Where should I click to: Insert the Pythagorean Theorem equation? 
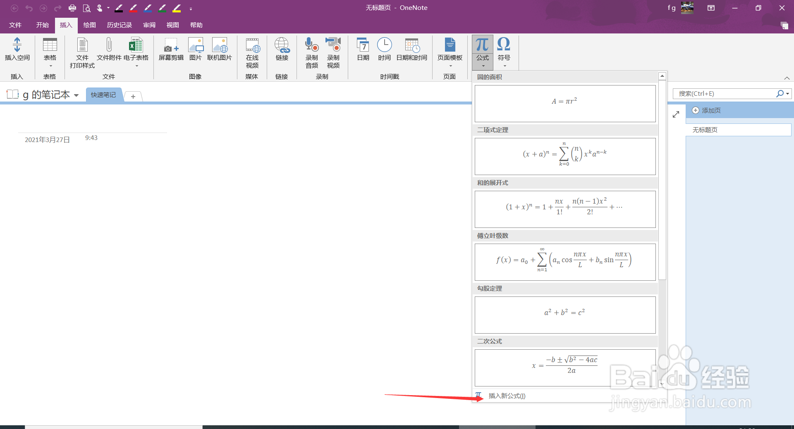click(565, 315)
